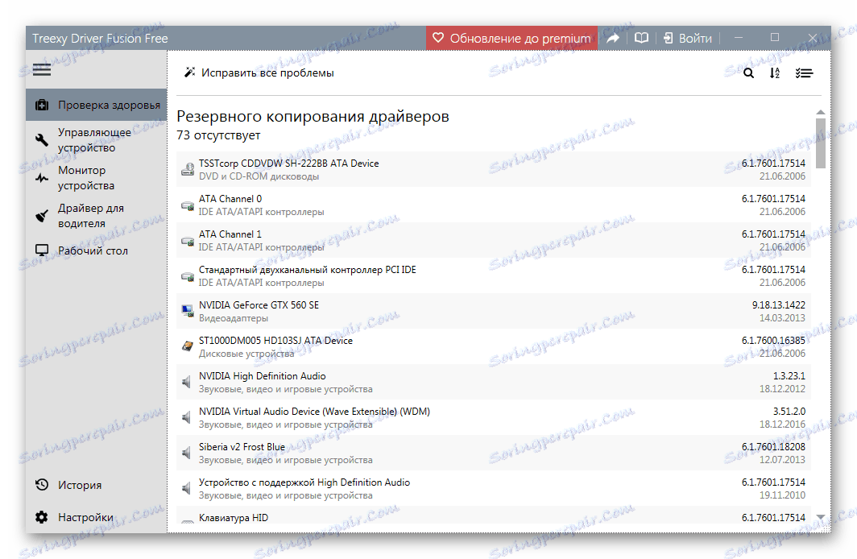
Task: Click the alphabetical sort icon
Action: click(x=775, y=72)
